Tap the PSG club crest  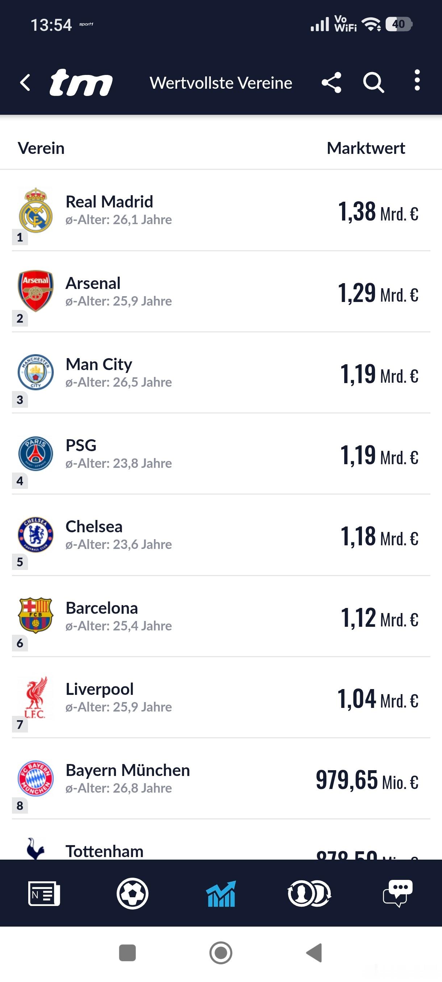[36, 453]
